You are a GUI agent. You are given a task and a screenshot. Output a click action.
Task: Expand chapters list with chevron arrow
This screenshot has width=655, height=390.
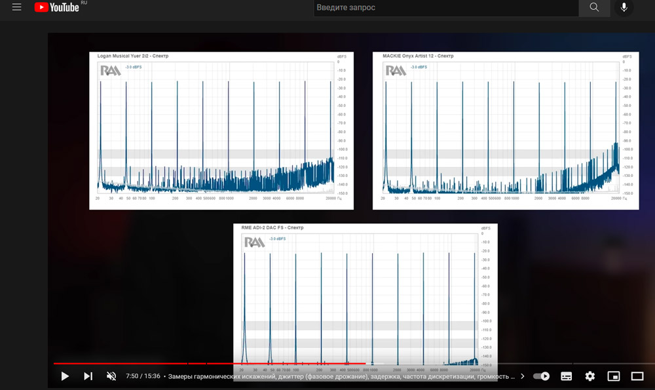(522, 377)
